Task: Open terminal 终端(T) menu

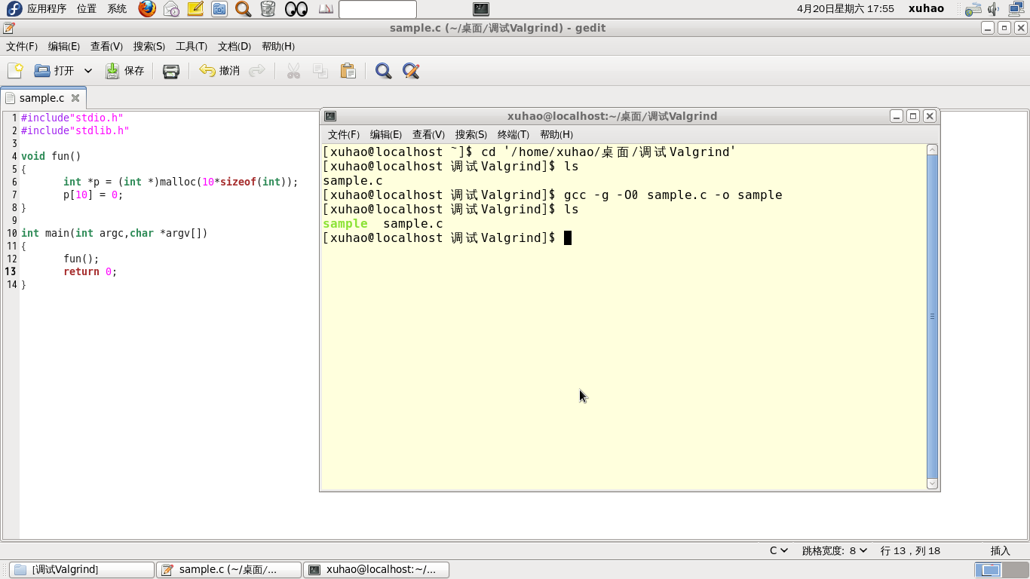Action: tap(513, 134)
